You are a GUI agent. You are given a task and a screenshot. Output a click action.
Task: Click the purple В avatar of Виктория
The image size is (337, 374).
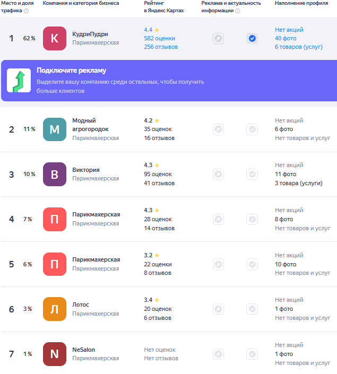(x=55, y=174)
